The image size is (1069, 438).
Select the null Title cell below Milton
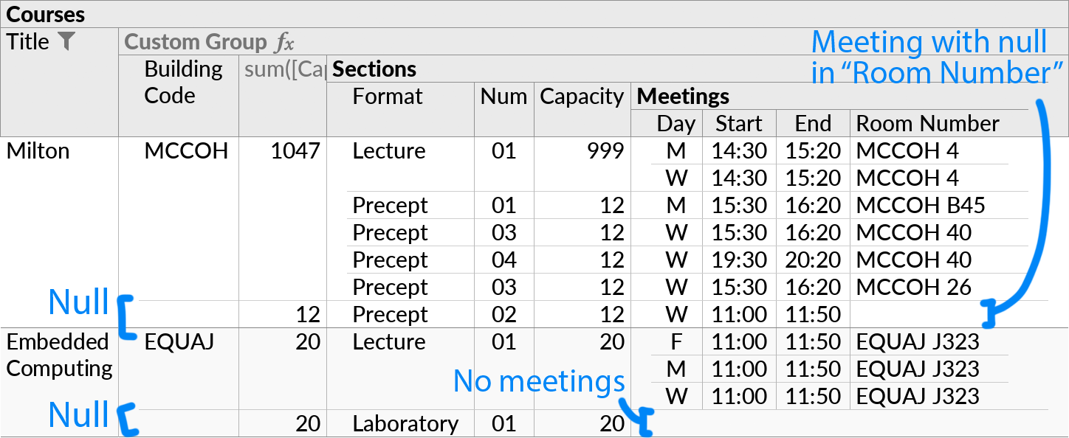pyautogui.click(x=59, y=313)
